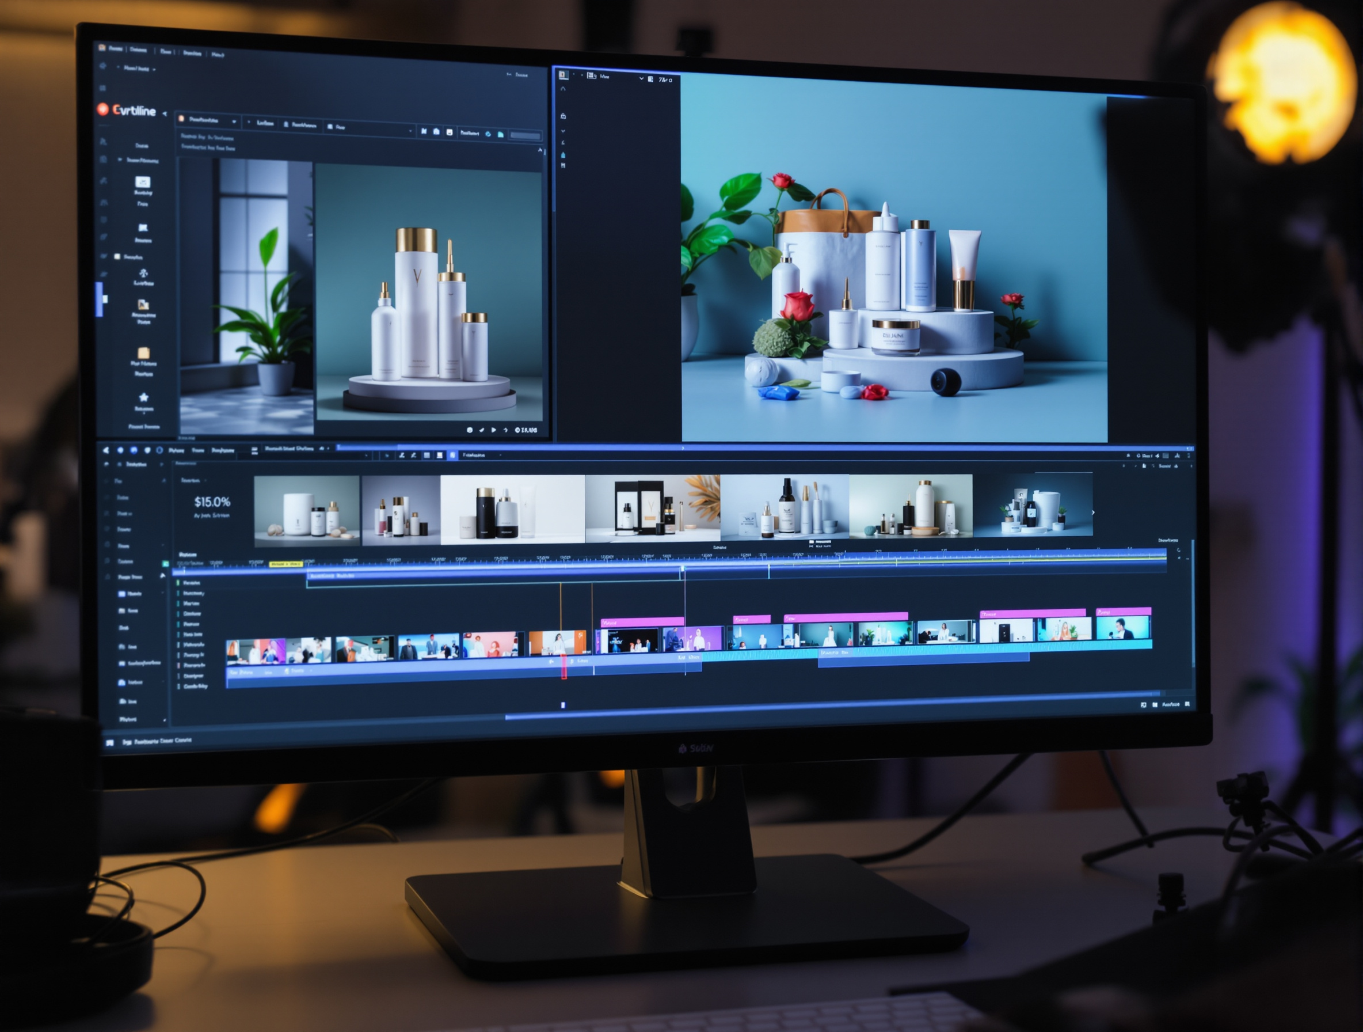
Task: Select the black bottle on white background thumbnail
Action: click(513, 509)
